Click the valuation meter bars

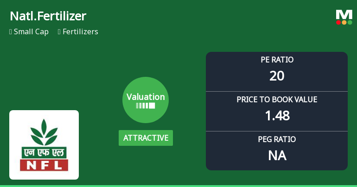click(146, 106)
